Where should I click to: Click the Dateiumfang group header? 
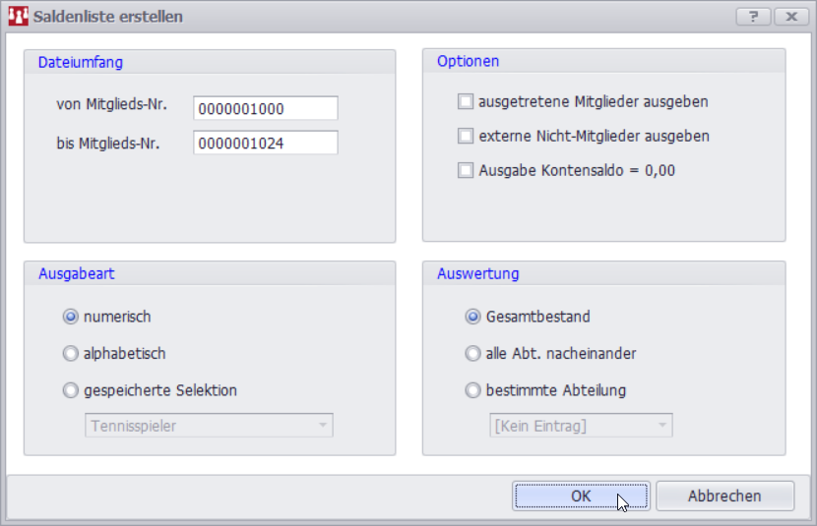click(x=81, y=61)
